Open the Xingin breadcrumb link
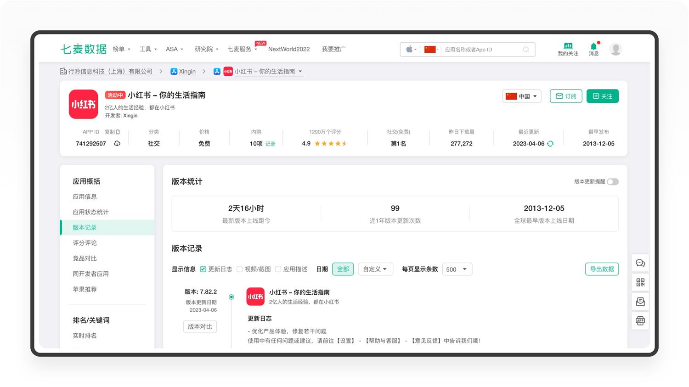This screenshot has height=387, width=689. pyautogui.click(x=187, y=72)
